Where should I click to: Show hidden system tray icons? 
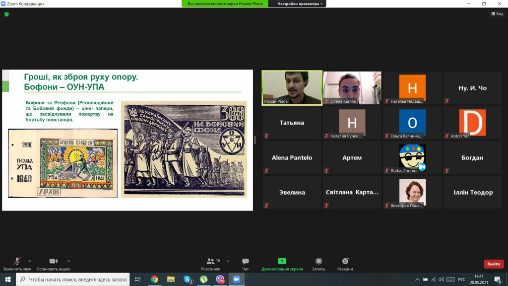pos(417,279)
